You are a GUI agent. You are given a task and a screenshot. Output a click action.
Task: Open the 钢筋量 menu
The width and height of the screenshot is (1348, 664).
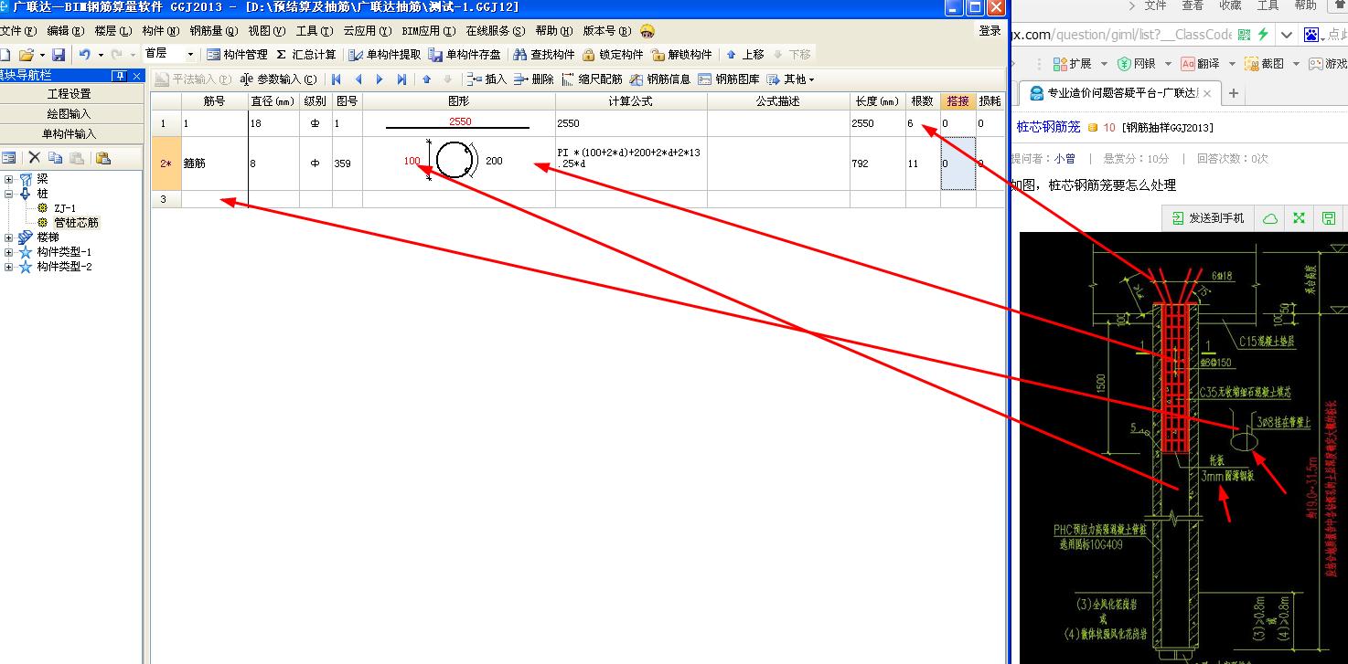click(213, 31)
